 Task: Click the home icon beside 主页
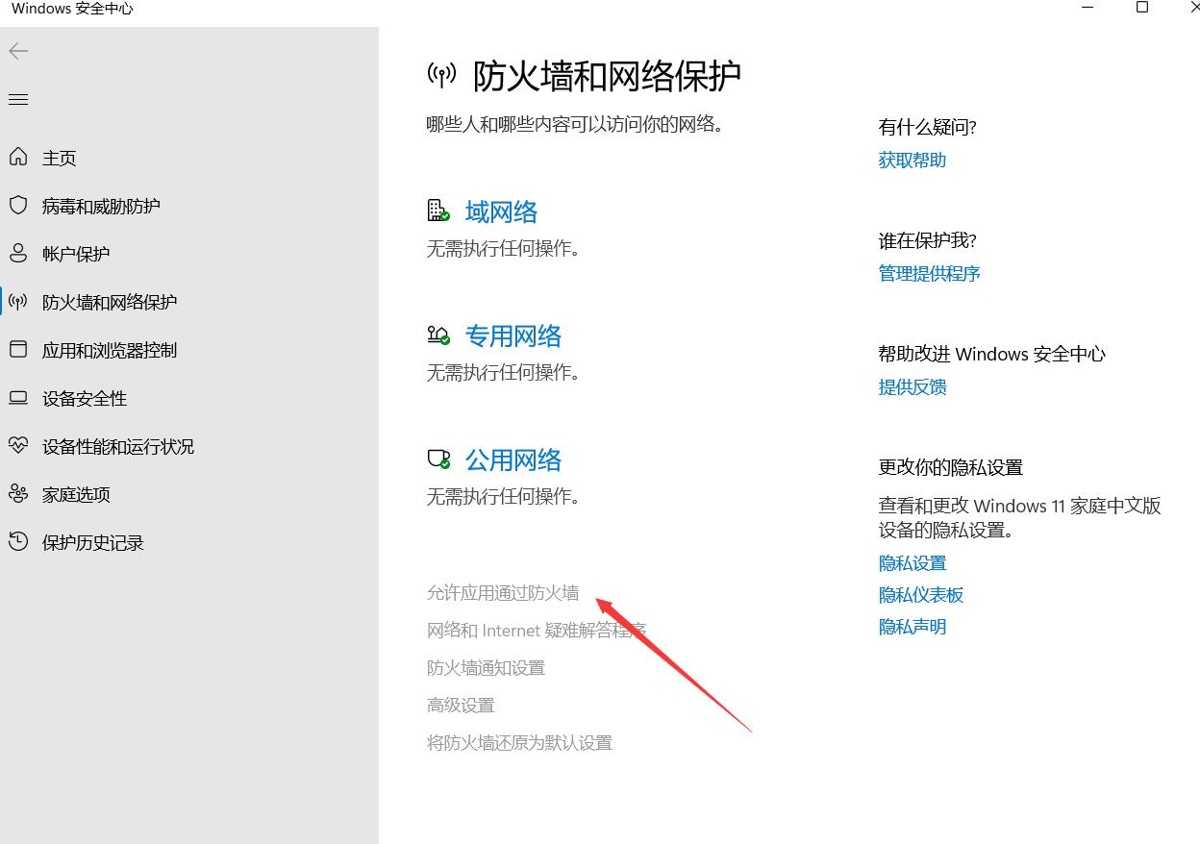(x=18, y=157)
